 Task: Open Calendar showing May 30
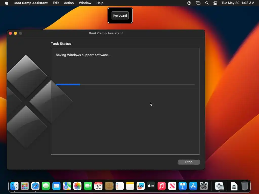(x=98, y=186)
